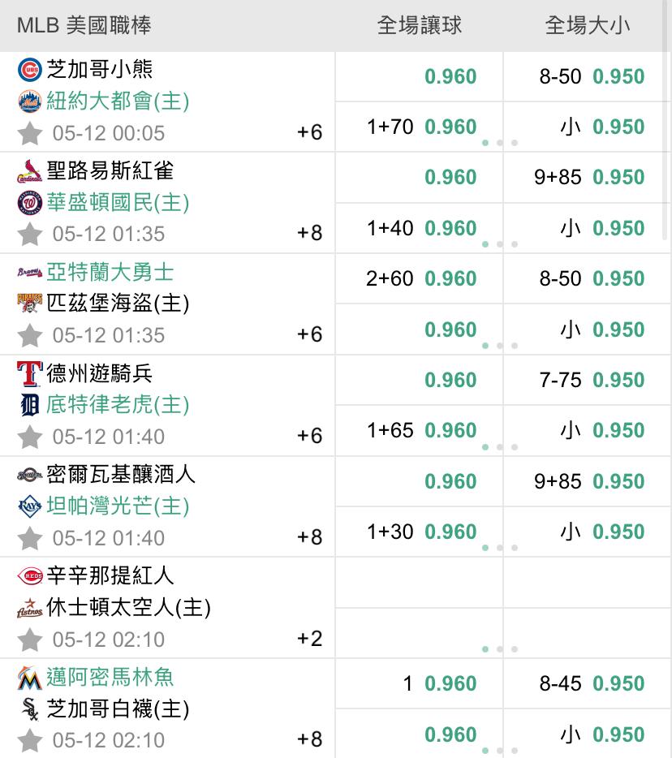The width and height of the screenshot is (672, 758).
Task: Favorite the Cubs vs Mets game star
Action: click(30, 133)
